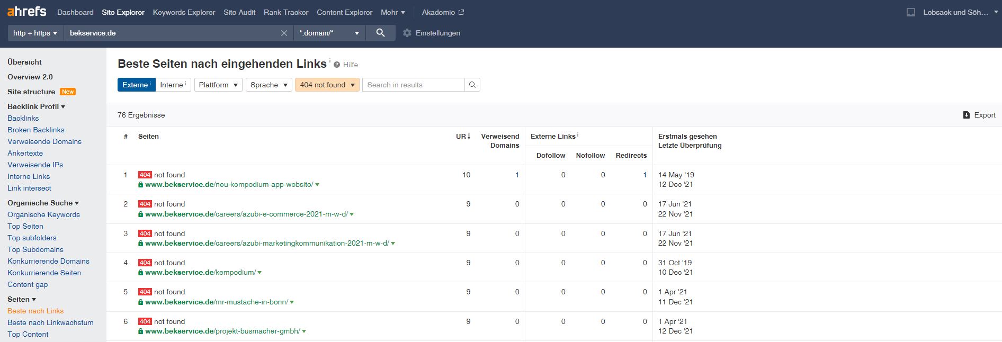The height and width of the screenshot is (342, 1002).
Task: Clear the bekservice.de domain field
Action: click(x=284, y=33)
